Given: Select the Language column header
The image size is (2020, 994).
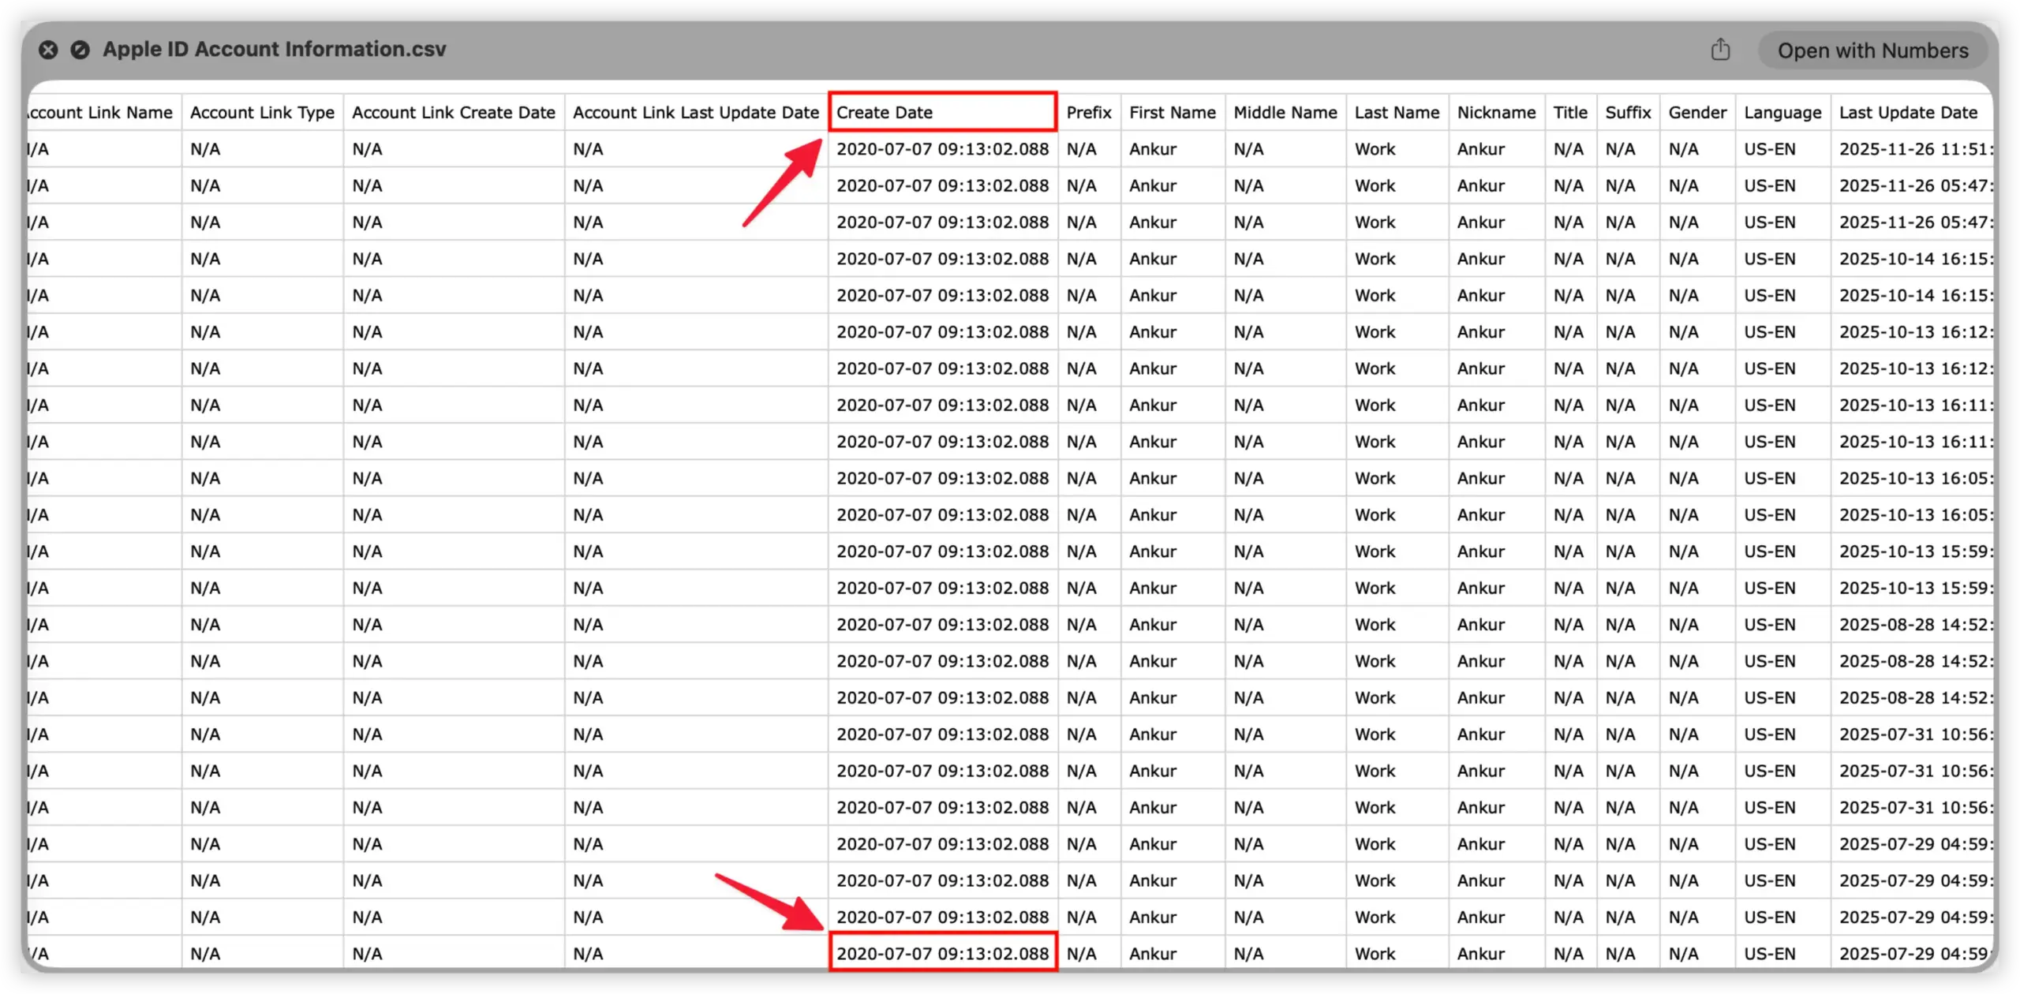Looking at the screenshot, I should coord(1782,112).
